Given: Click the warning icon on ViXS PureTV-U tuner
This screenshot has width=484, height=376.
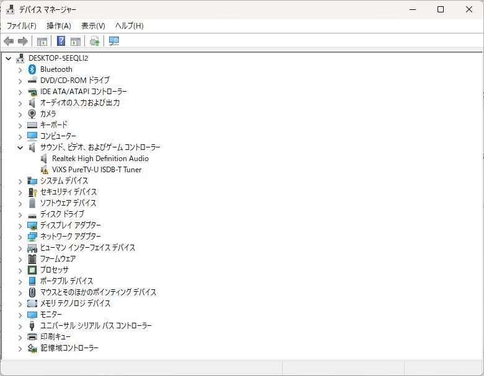Looking at the screenshot, I should 45,170.
